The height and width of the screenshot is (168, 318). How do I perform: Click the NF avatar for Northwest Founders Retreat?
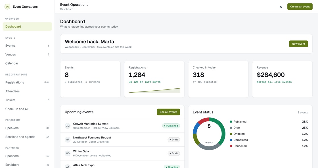pyautogui.click(x=68, y=140)
